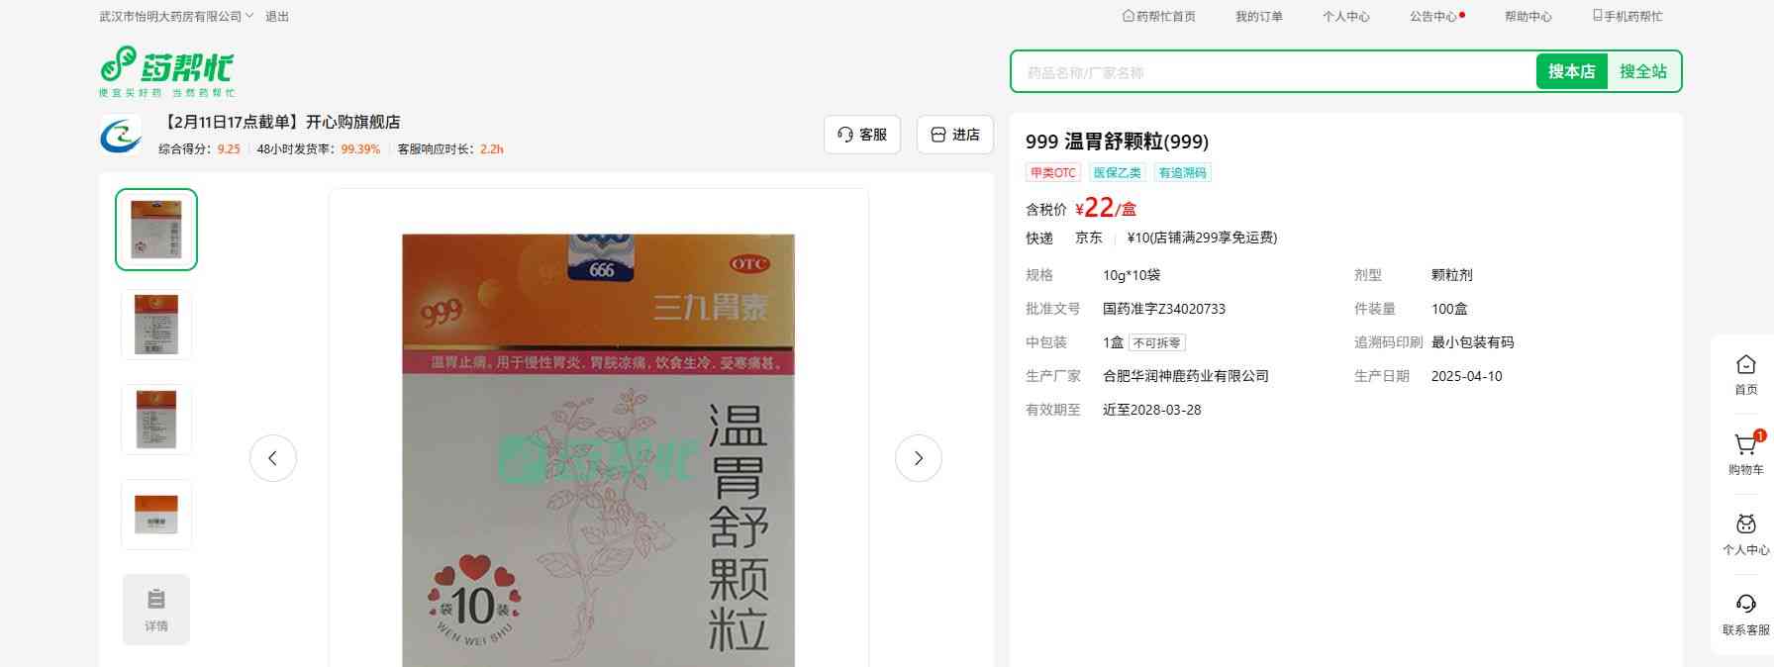Show previous product image with left arrow

pyautogui.click(x=273, y=458)
